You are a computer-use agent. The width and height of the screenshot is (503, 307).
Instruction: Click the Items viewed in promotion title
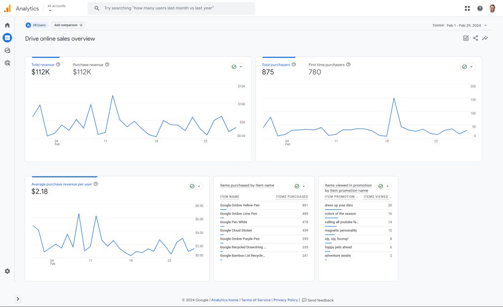[x=348, y=188]
